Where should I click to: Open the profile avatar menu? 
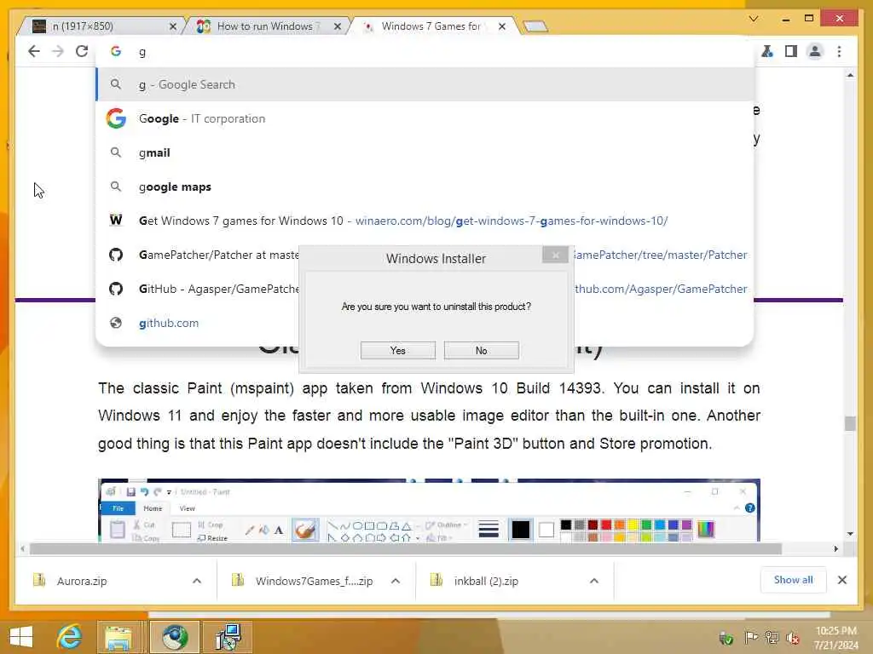(815, 52)
